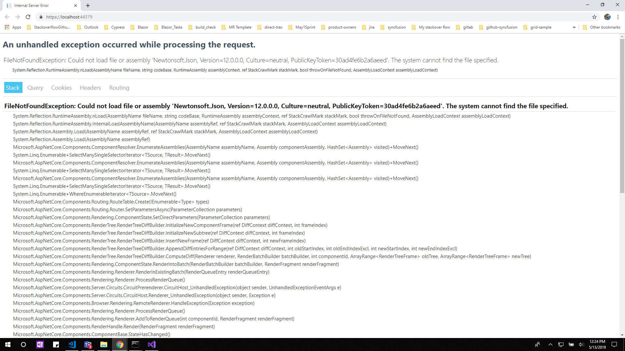This screenshot has height=351, width=625.
Task: Click the forward navigation arrow
Action: (18, 17)
